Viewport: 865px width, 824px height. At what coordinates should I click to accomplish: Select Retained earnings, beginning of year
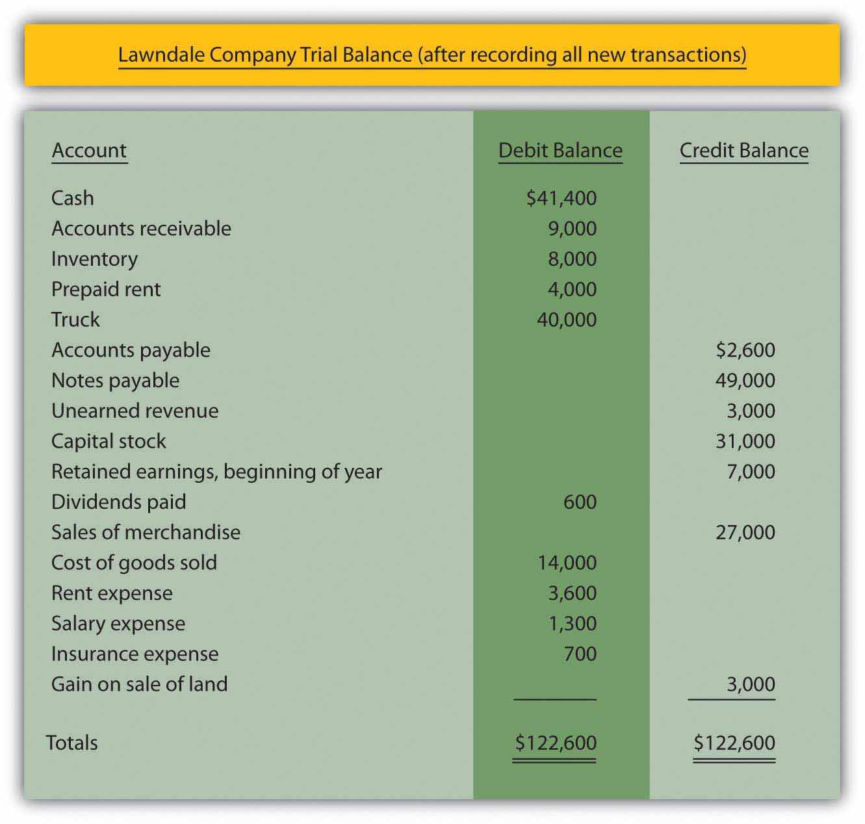[216, 471]
